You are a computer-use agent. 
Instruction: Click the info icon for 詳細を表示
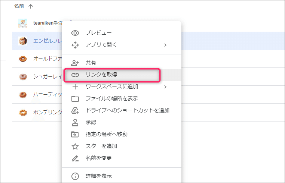pyautogui.click(x=75, y=176)
